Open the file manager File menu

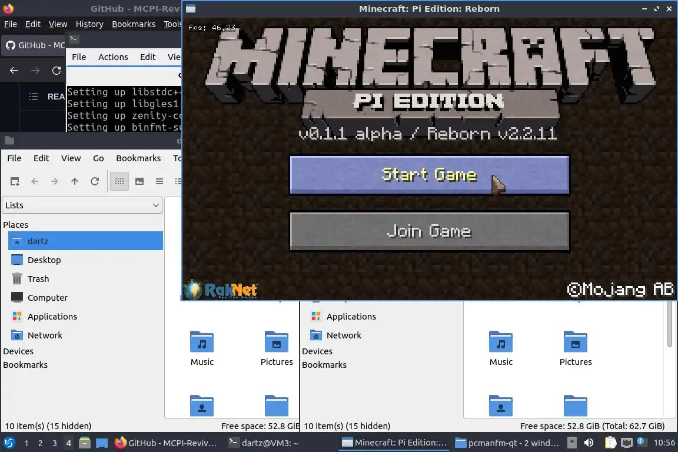[x=14, y=158]
